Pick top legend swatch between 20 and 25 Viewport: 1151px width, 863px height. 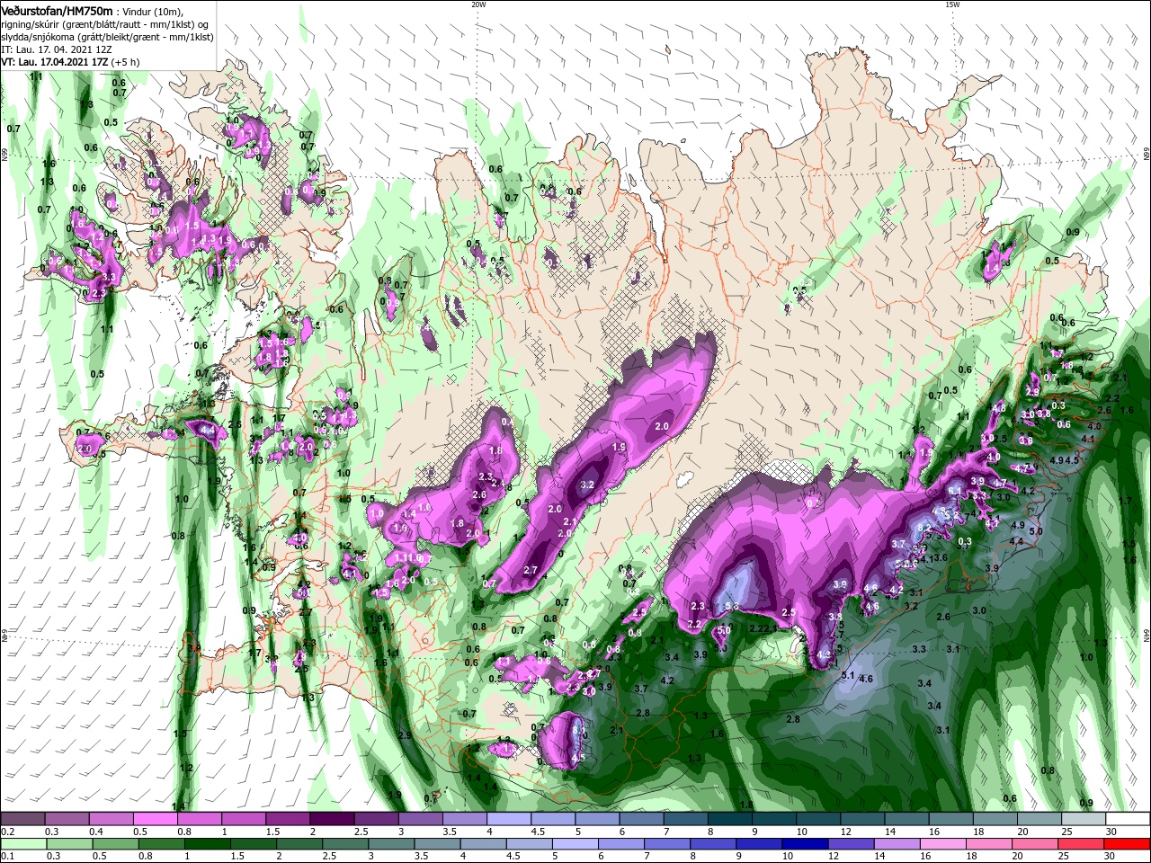pos(1040,819)
